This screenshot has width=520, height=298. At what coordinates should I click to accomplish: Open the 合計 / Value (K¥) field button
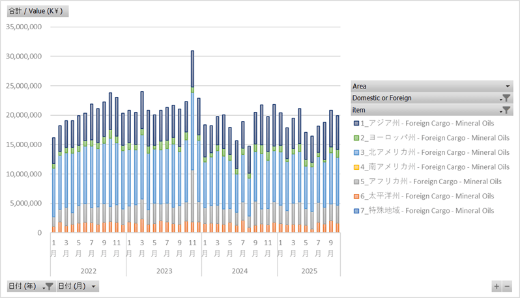[37, 12]
